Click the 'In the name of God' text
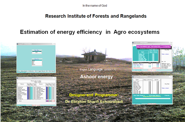185x122 pixels. click(x=95, y=6)
